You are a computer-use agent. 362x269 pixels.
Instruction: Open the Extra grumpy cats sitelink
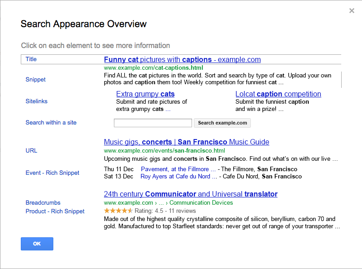click(145, 94)
